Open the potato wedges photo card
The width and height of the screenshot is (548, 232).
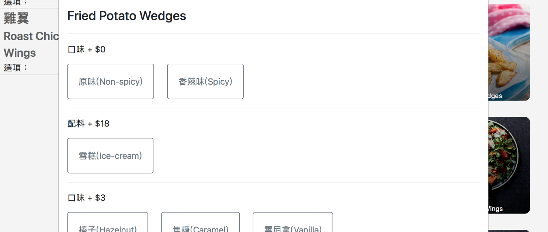509,52
